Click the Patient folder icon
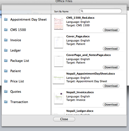129x131 pixels. tap(6, 71)
